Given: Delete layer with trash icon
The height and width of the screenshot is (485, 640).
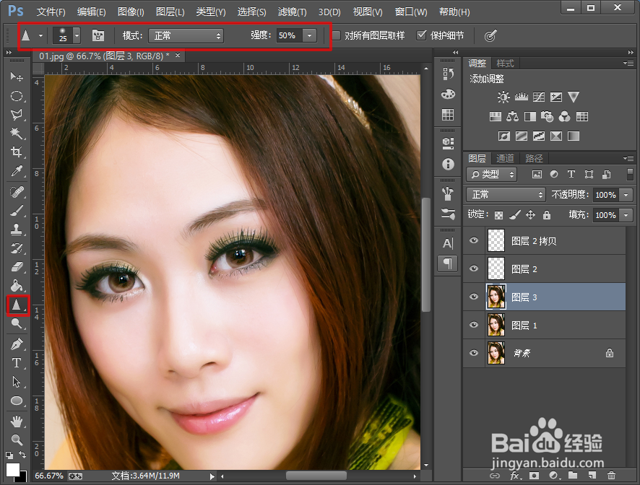Looking at the screenshot, I should [611, 475].
